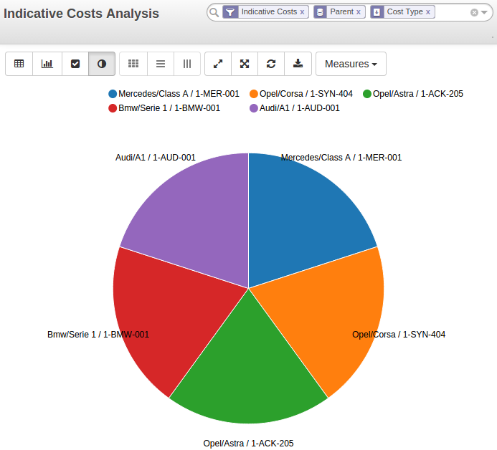Remove the Indicative Costs filter facet

click(302, 12)
